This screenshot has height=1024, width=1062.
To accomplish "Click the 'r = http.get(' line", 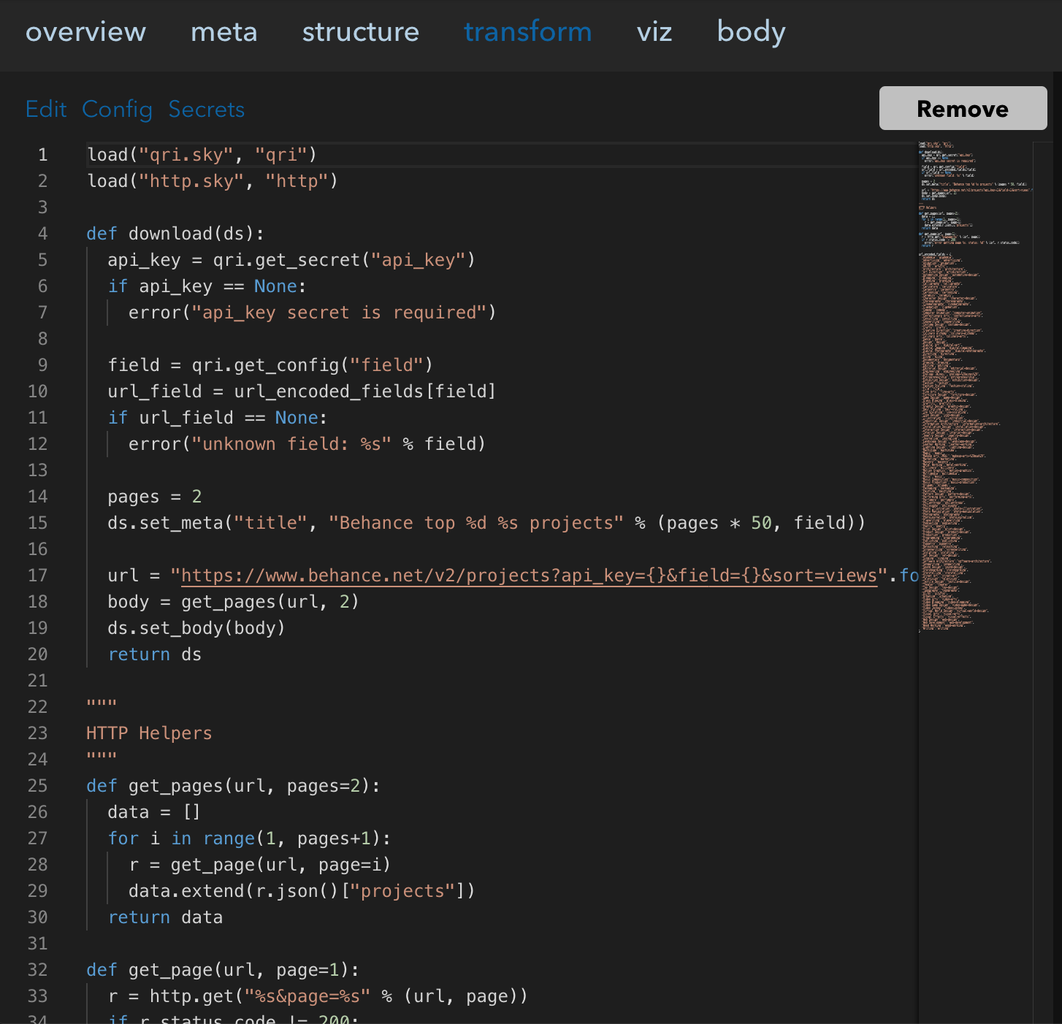I will [318, 996].
